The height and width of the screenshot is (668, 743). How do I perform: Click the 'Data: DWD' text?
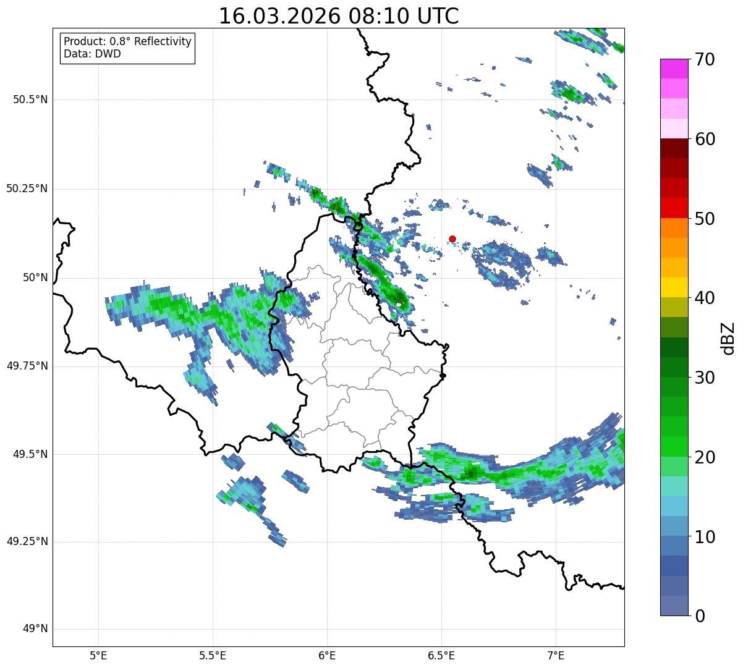point(92,54)
